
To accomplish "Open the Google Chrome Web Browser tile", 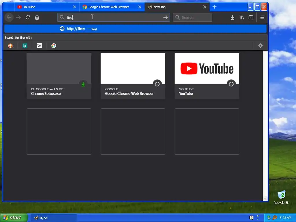I will [133, 76].
